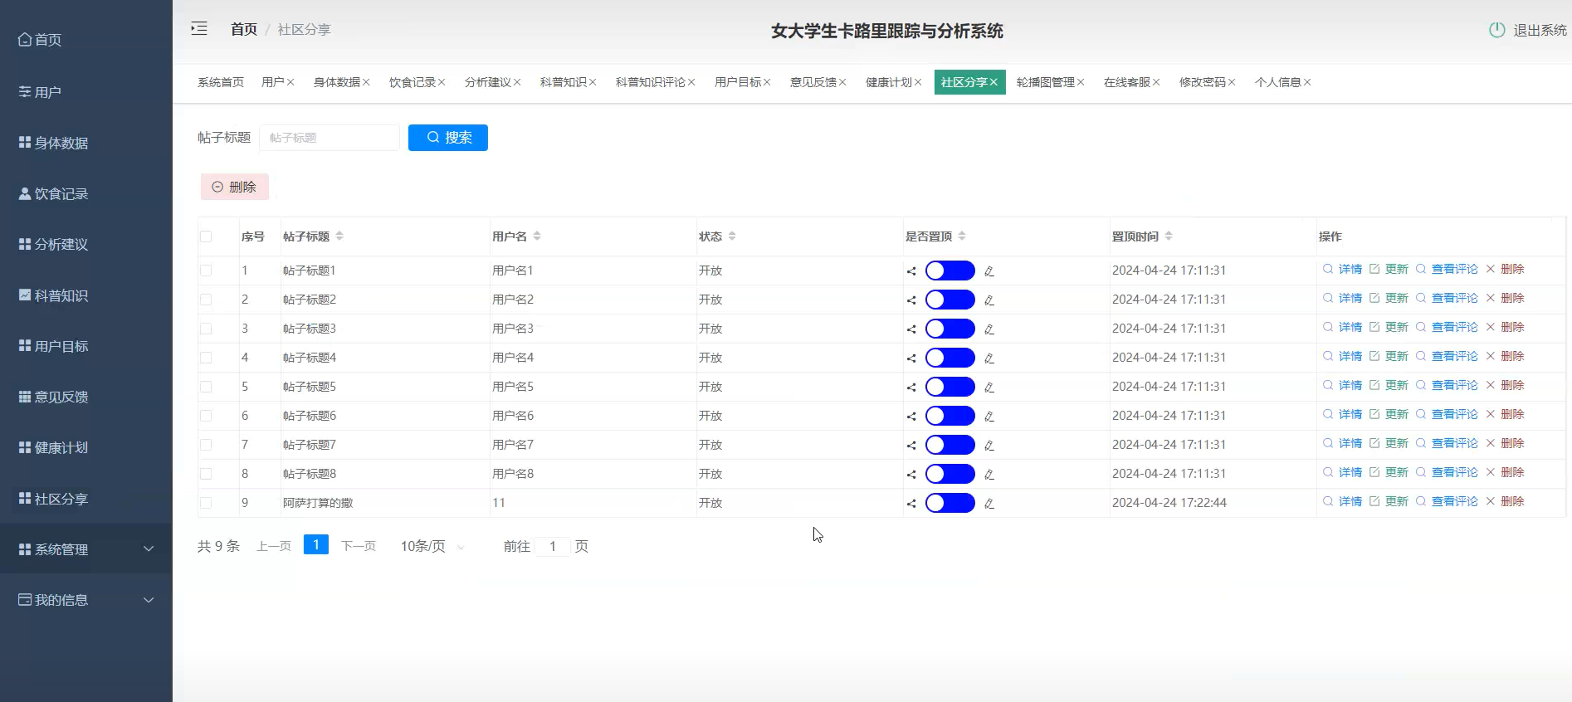1572x702 pixels.
Task: Check the checkbox for row 帖子标题6
Action: click(x=206, y=416)
